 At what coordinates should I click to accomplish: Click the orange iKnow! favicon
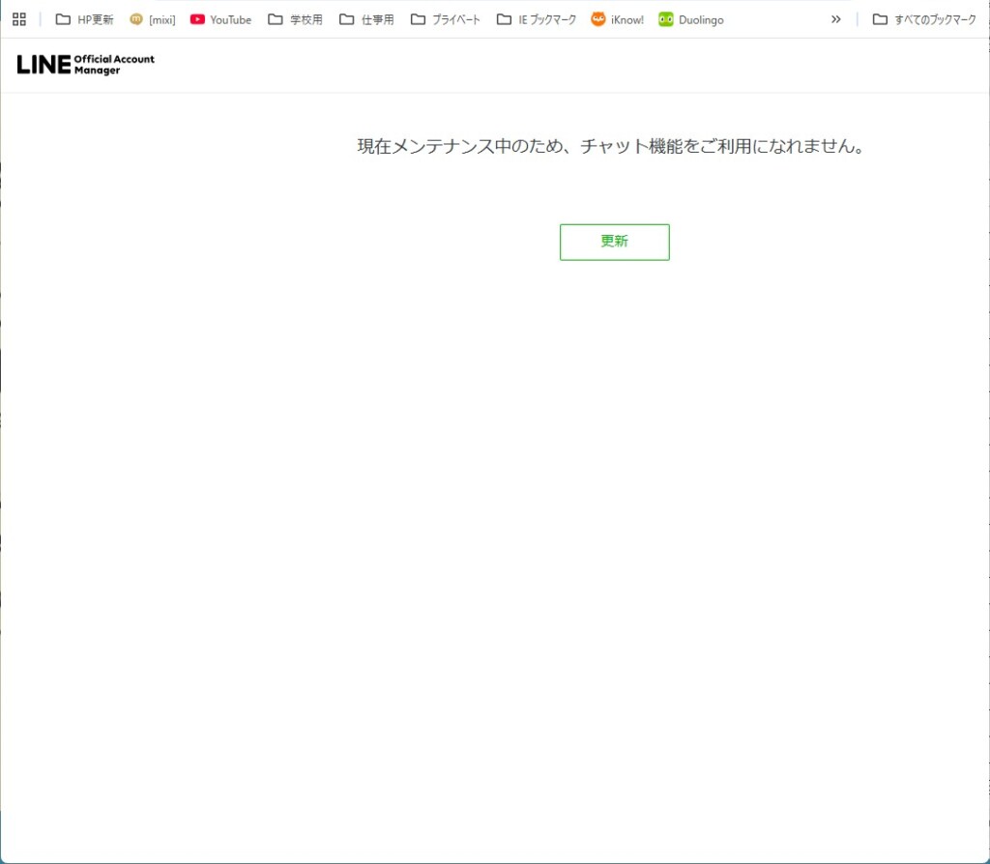598,19
